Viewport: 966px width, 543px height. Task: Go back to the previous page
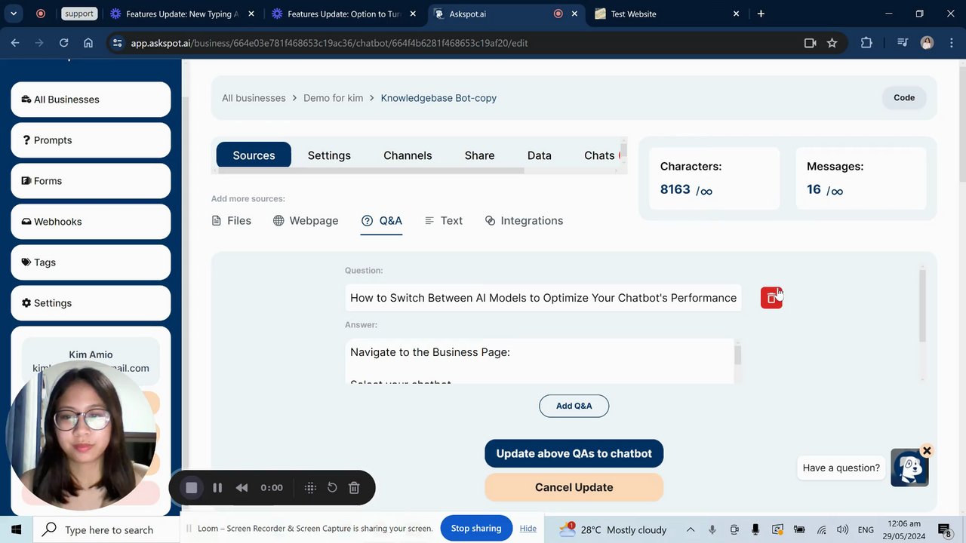tap(15, 43)
